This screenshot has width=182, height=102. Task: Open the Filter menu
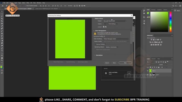click(28, 3)
